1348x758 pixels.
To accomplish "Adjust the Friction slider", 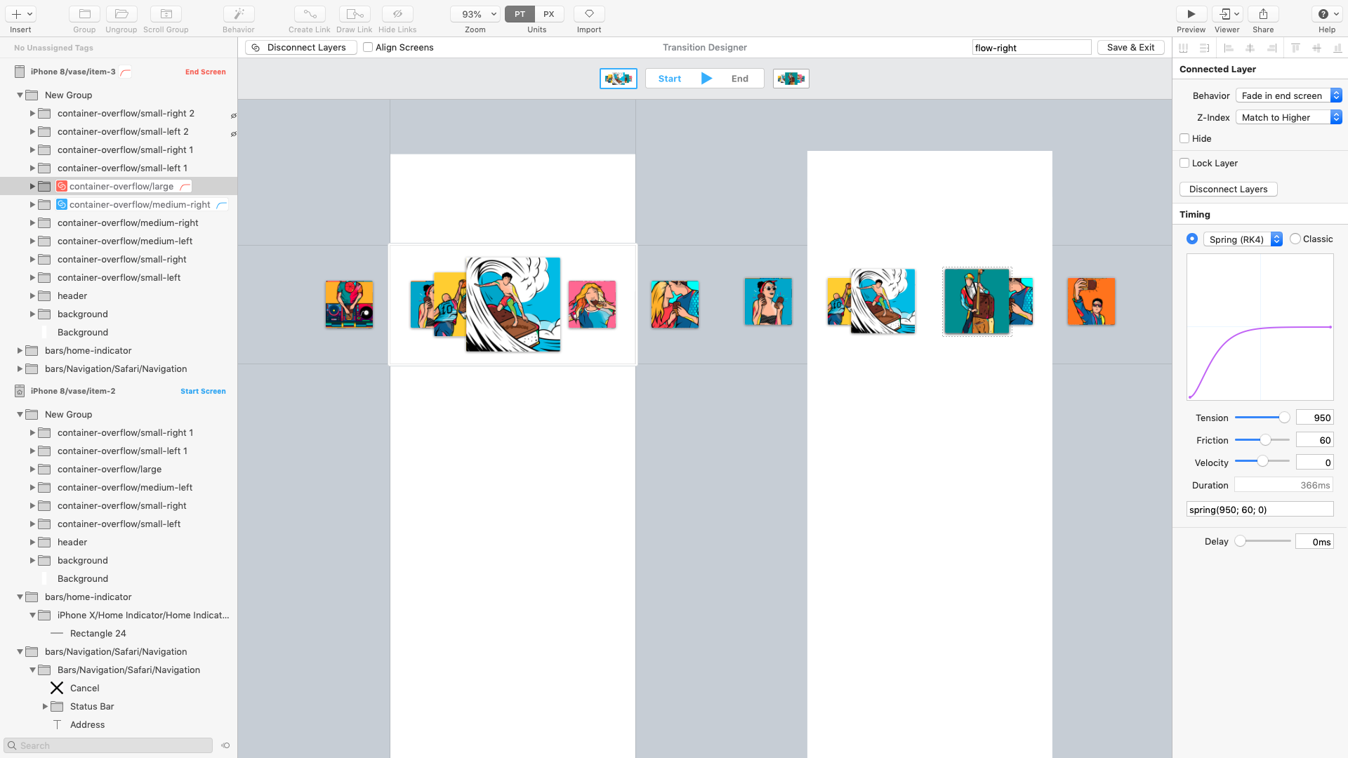I will coord(1265,440).
